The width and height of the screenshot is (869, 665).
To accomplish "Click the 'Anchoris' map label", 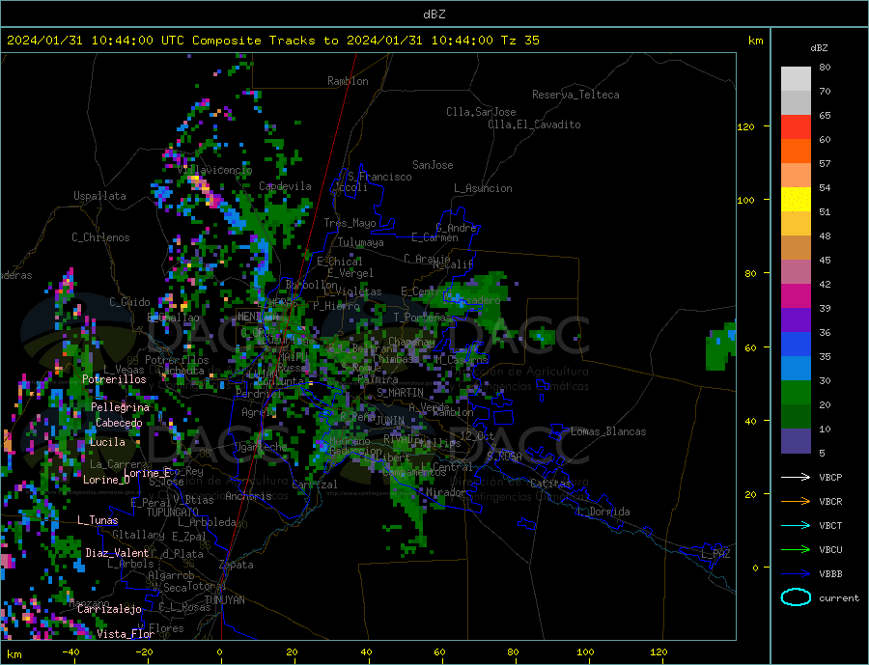I will (x=248, y=496).
